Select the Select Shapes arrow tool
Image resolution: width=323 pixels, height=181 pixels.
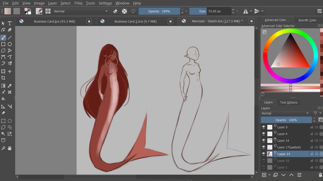3,23
